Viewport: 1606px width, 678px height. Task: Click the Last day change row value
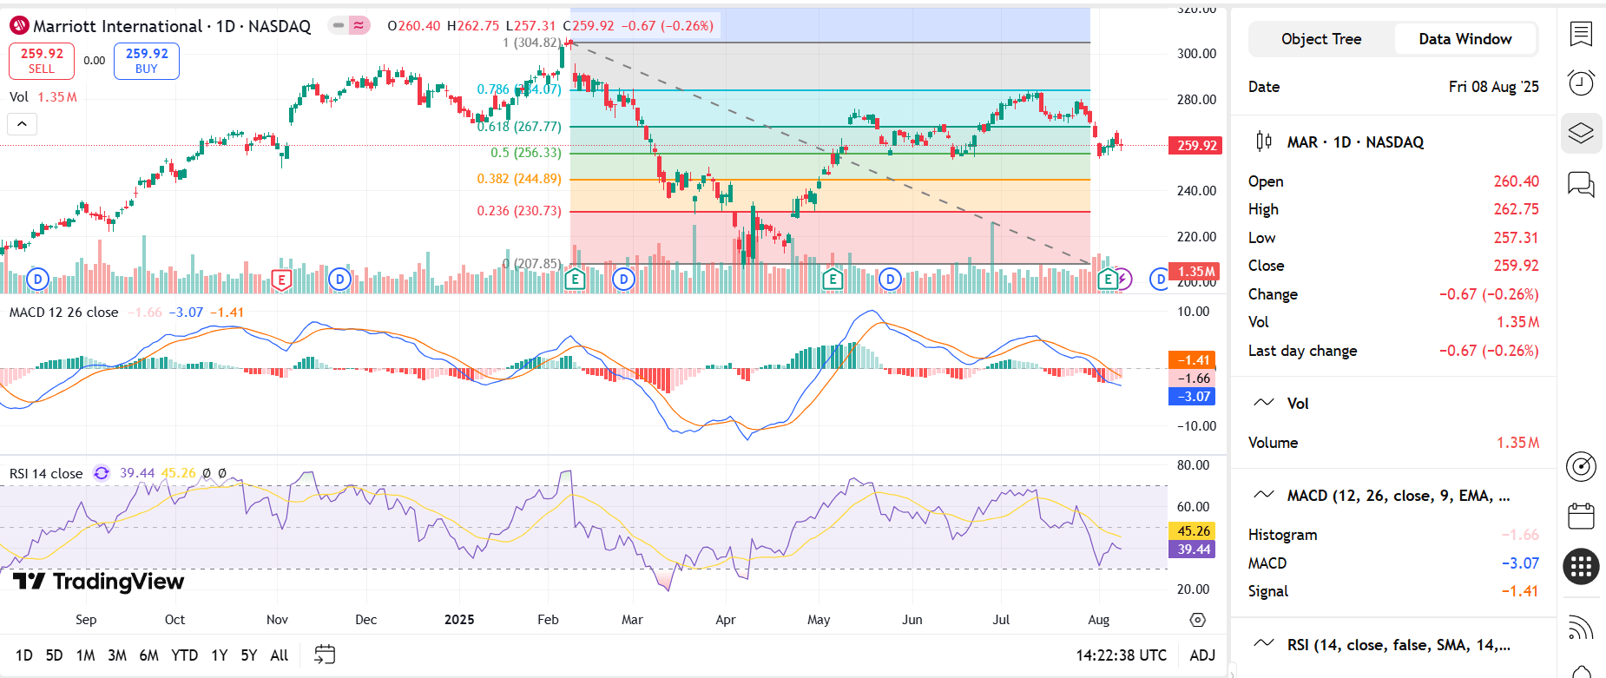[1489, 351]
